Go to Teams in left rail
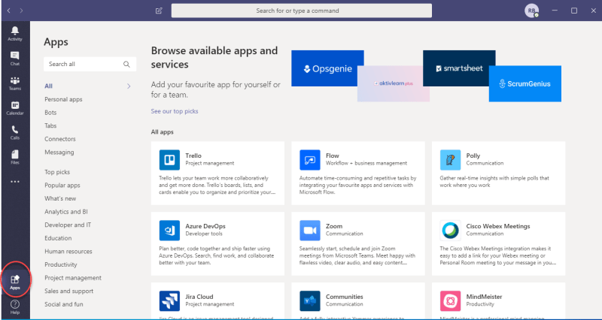Image resolution: width=602 pixels, height=320 pixels. (x=15, y=82)
